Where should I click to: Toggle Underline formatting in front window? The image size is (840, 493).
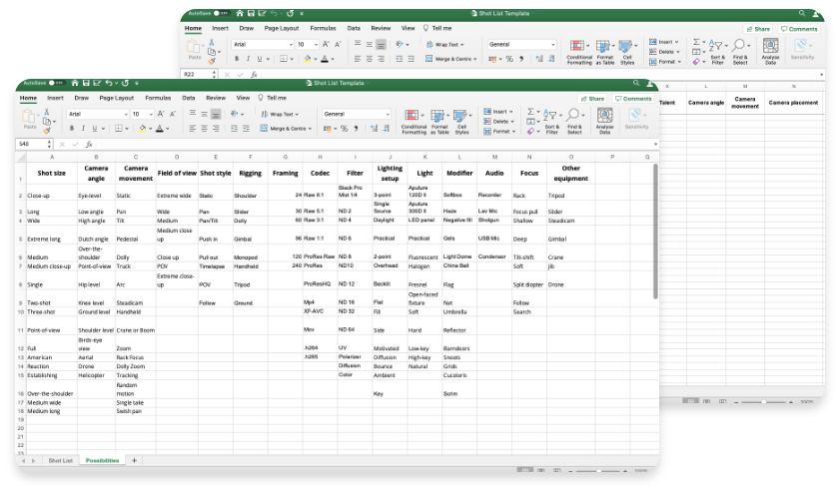tap(94, 129)
